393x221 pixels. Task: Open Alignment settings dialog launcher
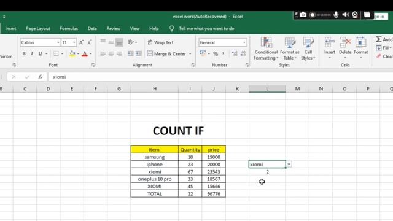click(193, 65)
